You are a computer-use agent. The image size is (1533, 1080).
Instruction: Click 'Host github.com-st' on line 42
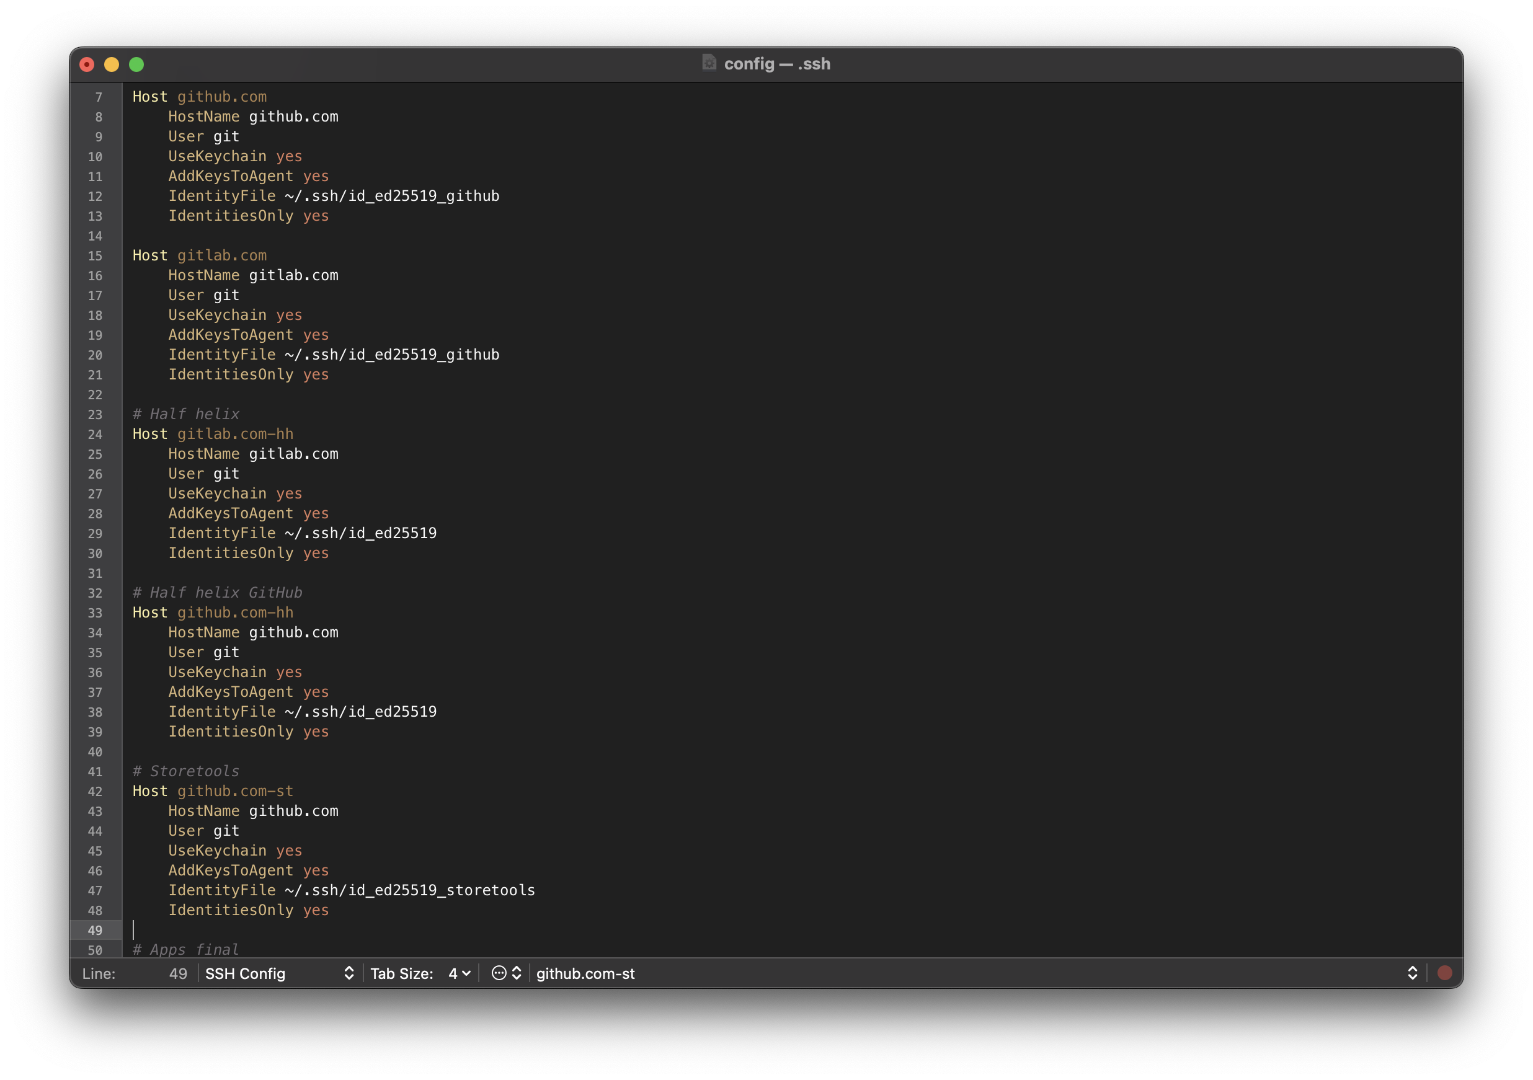[212, 791]
